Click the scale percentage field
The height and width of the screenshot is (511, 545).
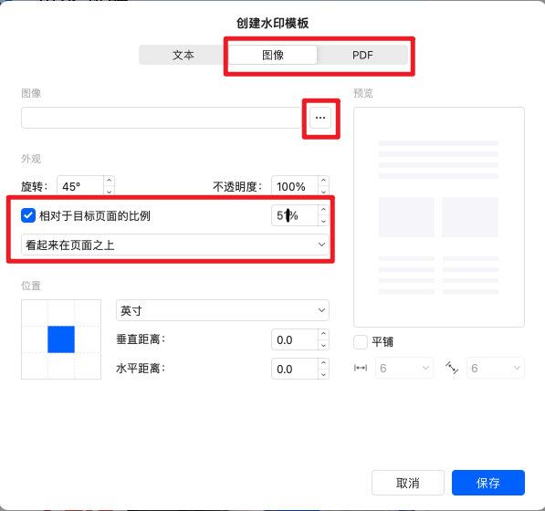point(295,215)
